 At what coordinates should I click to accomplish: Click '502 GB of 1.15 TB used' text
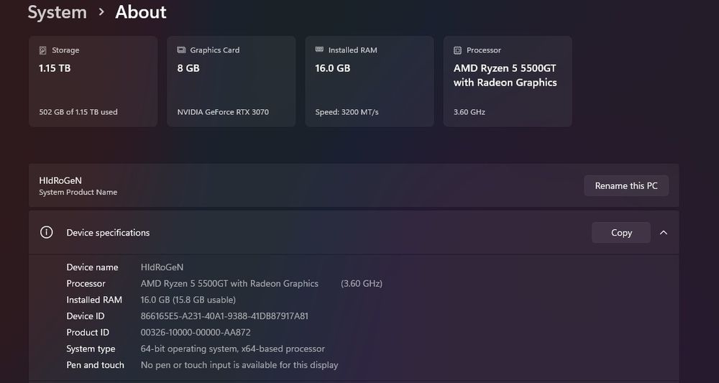coord(78,112)
